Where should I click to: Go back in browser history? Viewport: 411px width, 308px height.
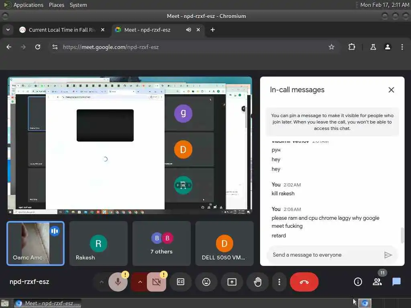pyautogui.click(x=9, y=47)
